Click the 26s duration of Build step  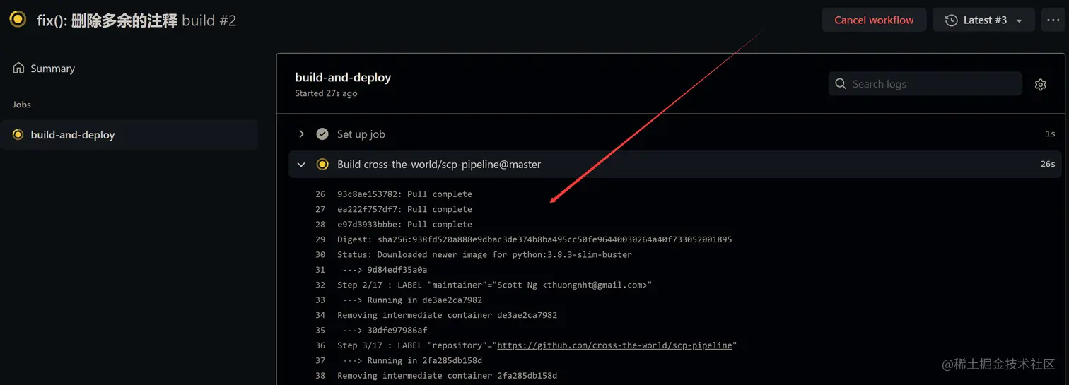1048,164
